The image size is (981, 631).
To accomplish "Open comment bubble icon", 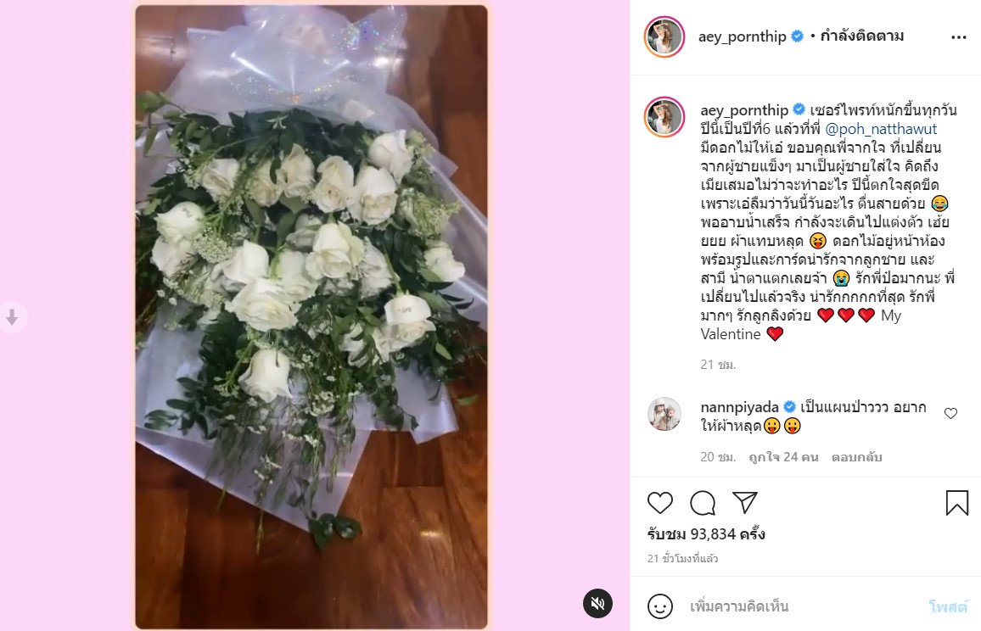I will (703, 503).
